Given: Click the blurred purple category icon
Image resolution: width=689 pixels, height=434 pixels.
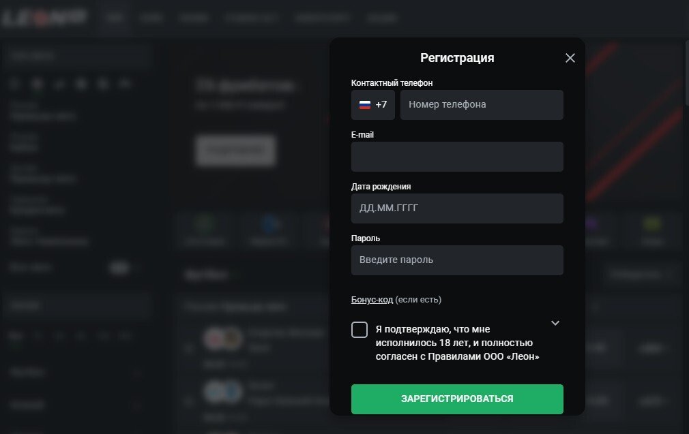Looking at the screenshot, I should pos(592,224).
